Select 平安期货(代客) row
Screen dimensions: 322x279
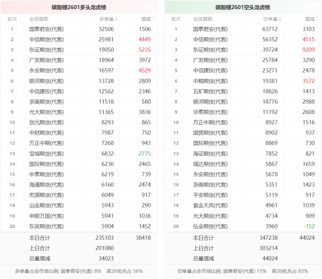tap(243, 195)
